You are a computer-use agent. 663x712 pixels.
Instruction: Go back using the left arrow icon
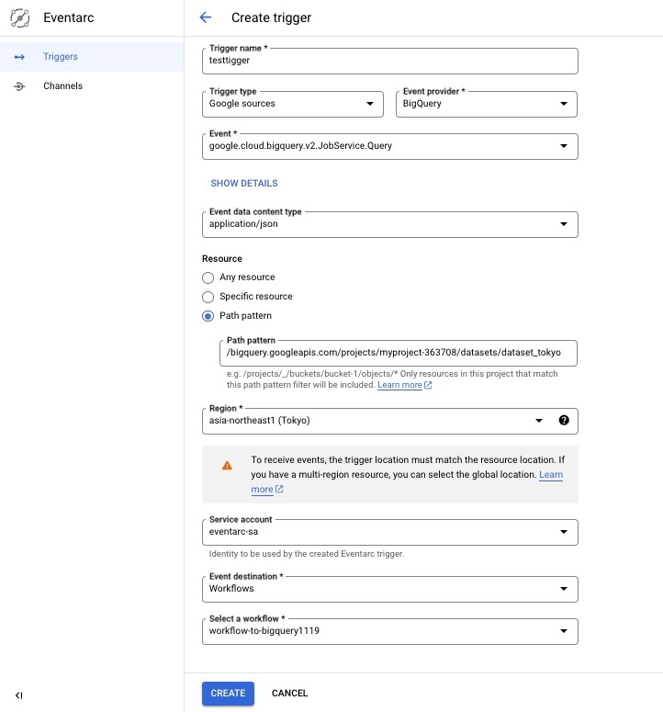click(206, 17)
